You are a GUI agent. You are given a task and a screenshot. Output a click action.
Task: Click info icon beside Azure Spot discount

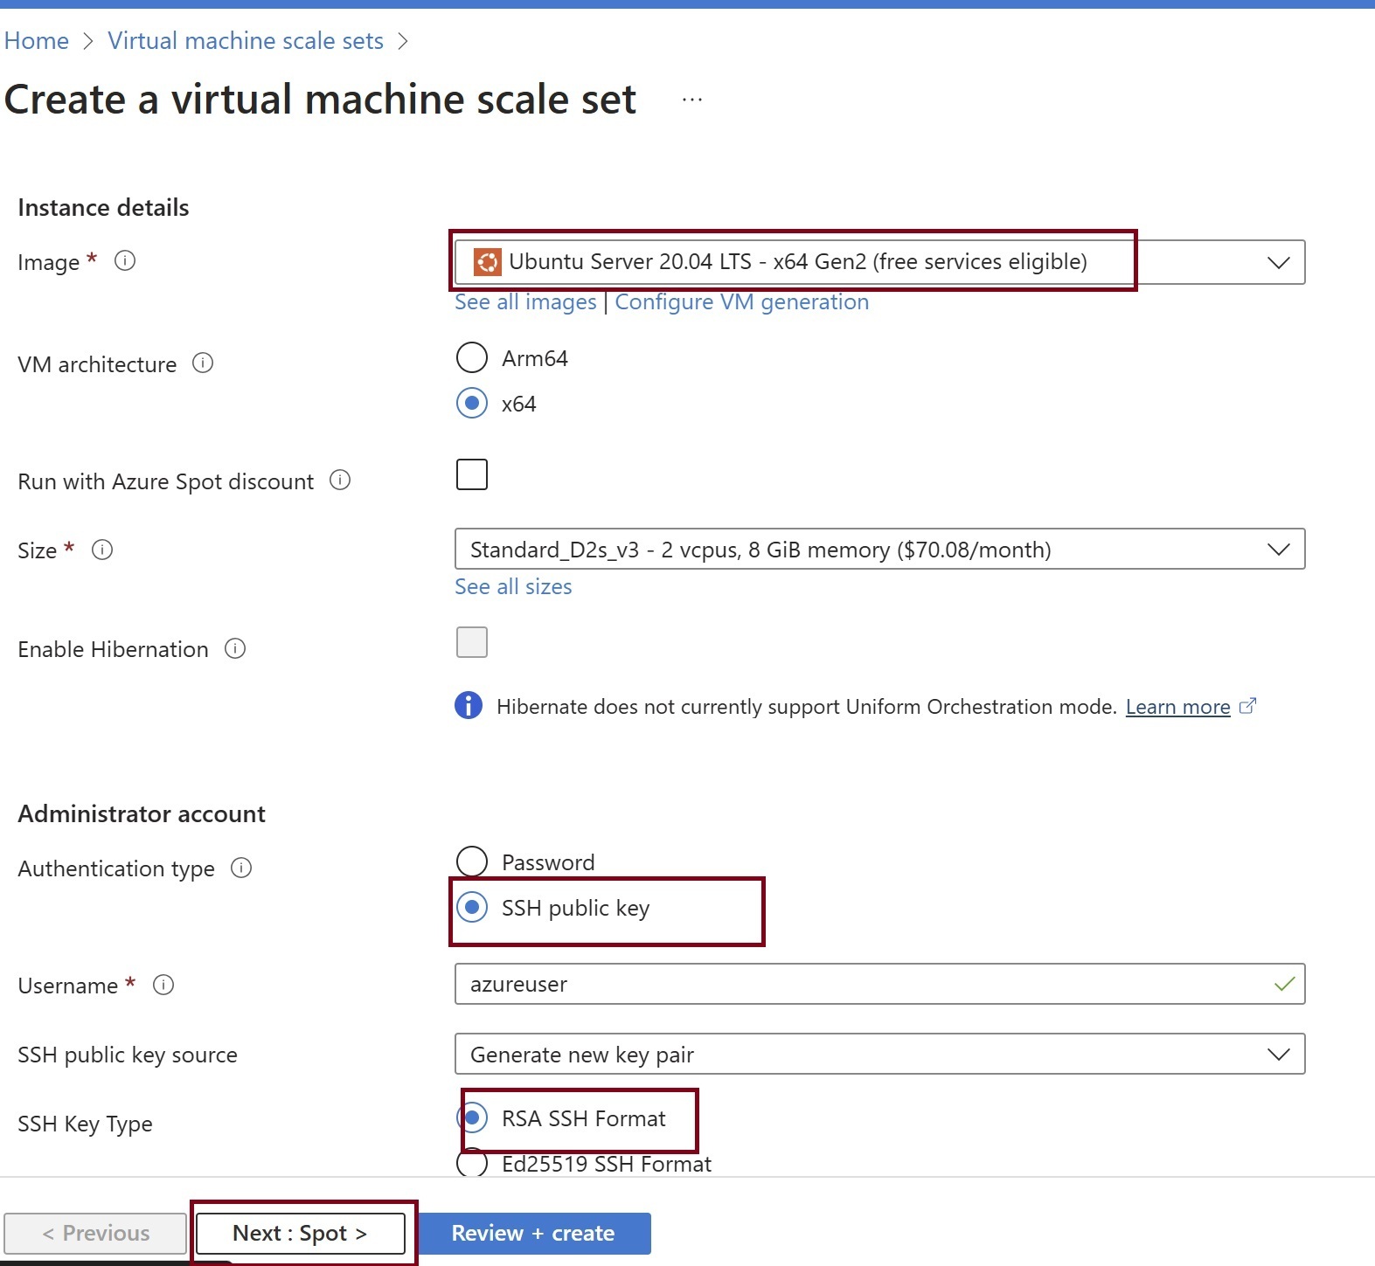point(340,481)
